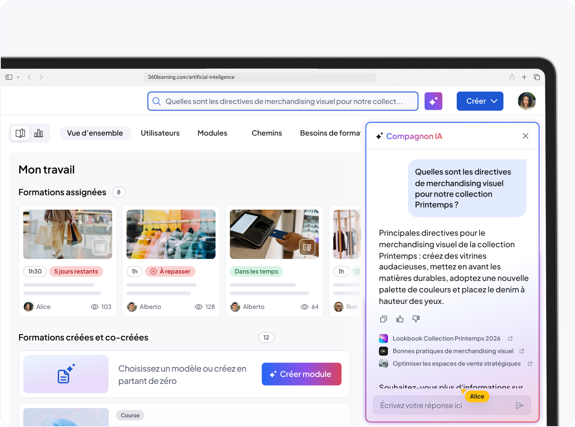Click the Mon travail heading

point(47,170)
